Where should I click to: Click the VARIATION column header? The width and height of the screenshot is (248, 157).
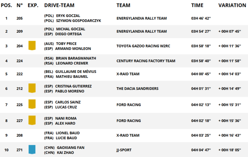pyautogui.click(x=232, y=5)
